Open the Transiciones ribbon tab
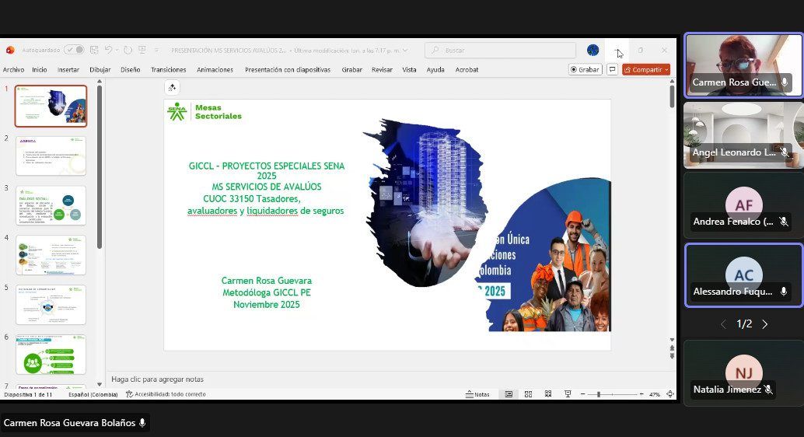The image size is (804, 437). pyautogui.click(x=168, y=69)
